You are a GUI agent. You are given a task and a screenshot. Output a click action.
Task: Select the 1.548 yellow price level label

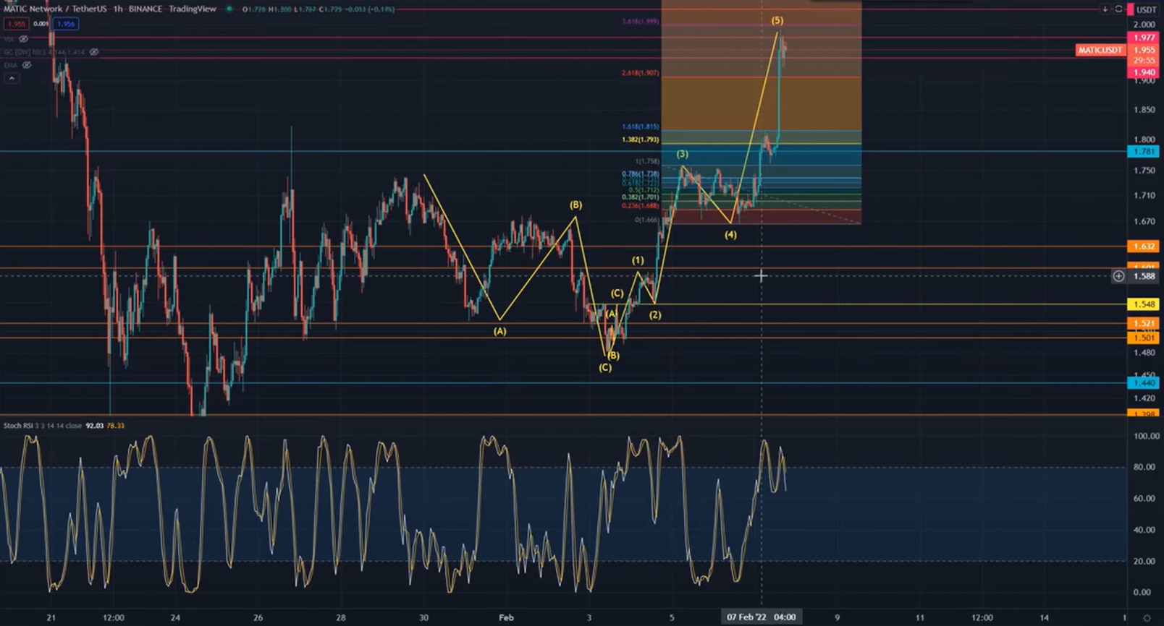tap(1144, 304)
